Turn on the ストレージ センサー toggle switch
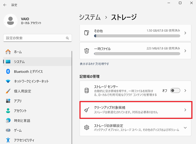This screenshot has height=144, width=196. [x=175, y=90]
